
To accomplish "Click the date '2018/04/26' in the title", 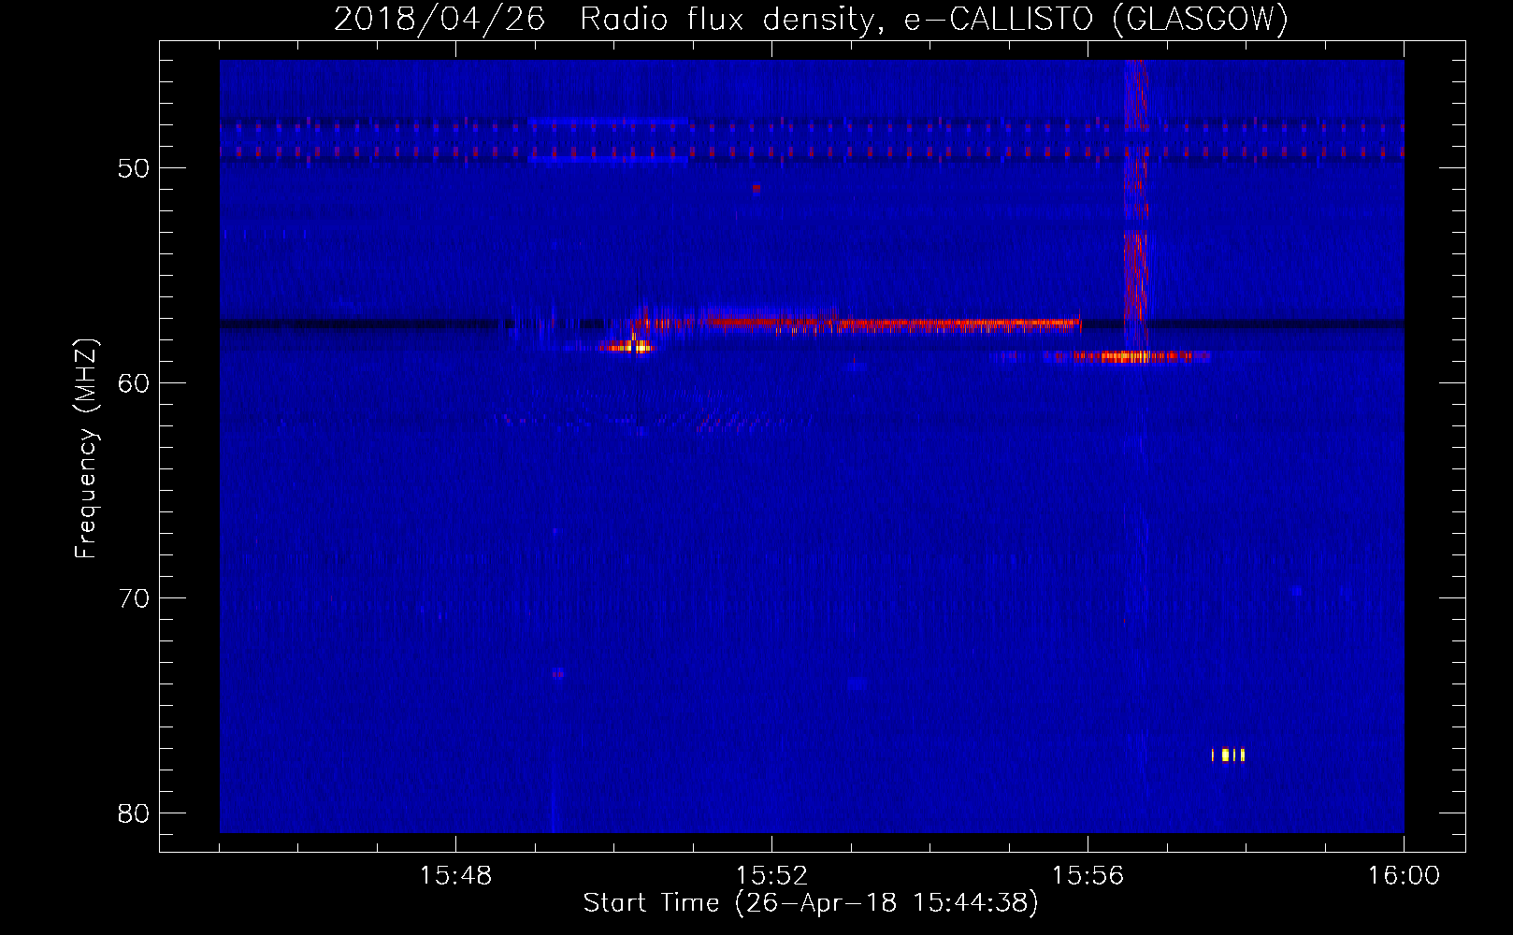I will (x=439, y=20).
